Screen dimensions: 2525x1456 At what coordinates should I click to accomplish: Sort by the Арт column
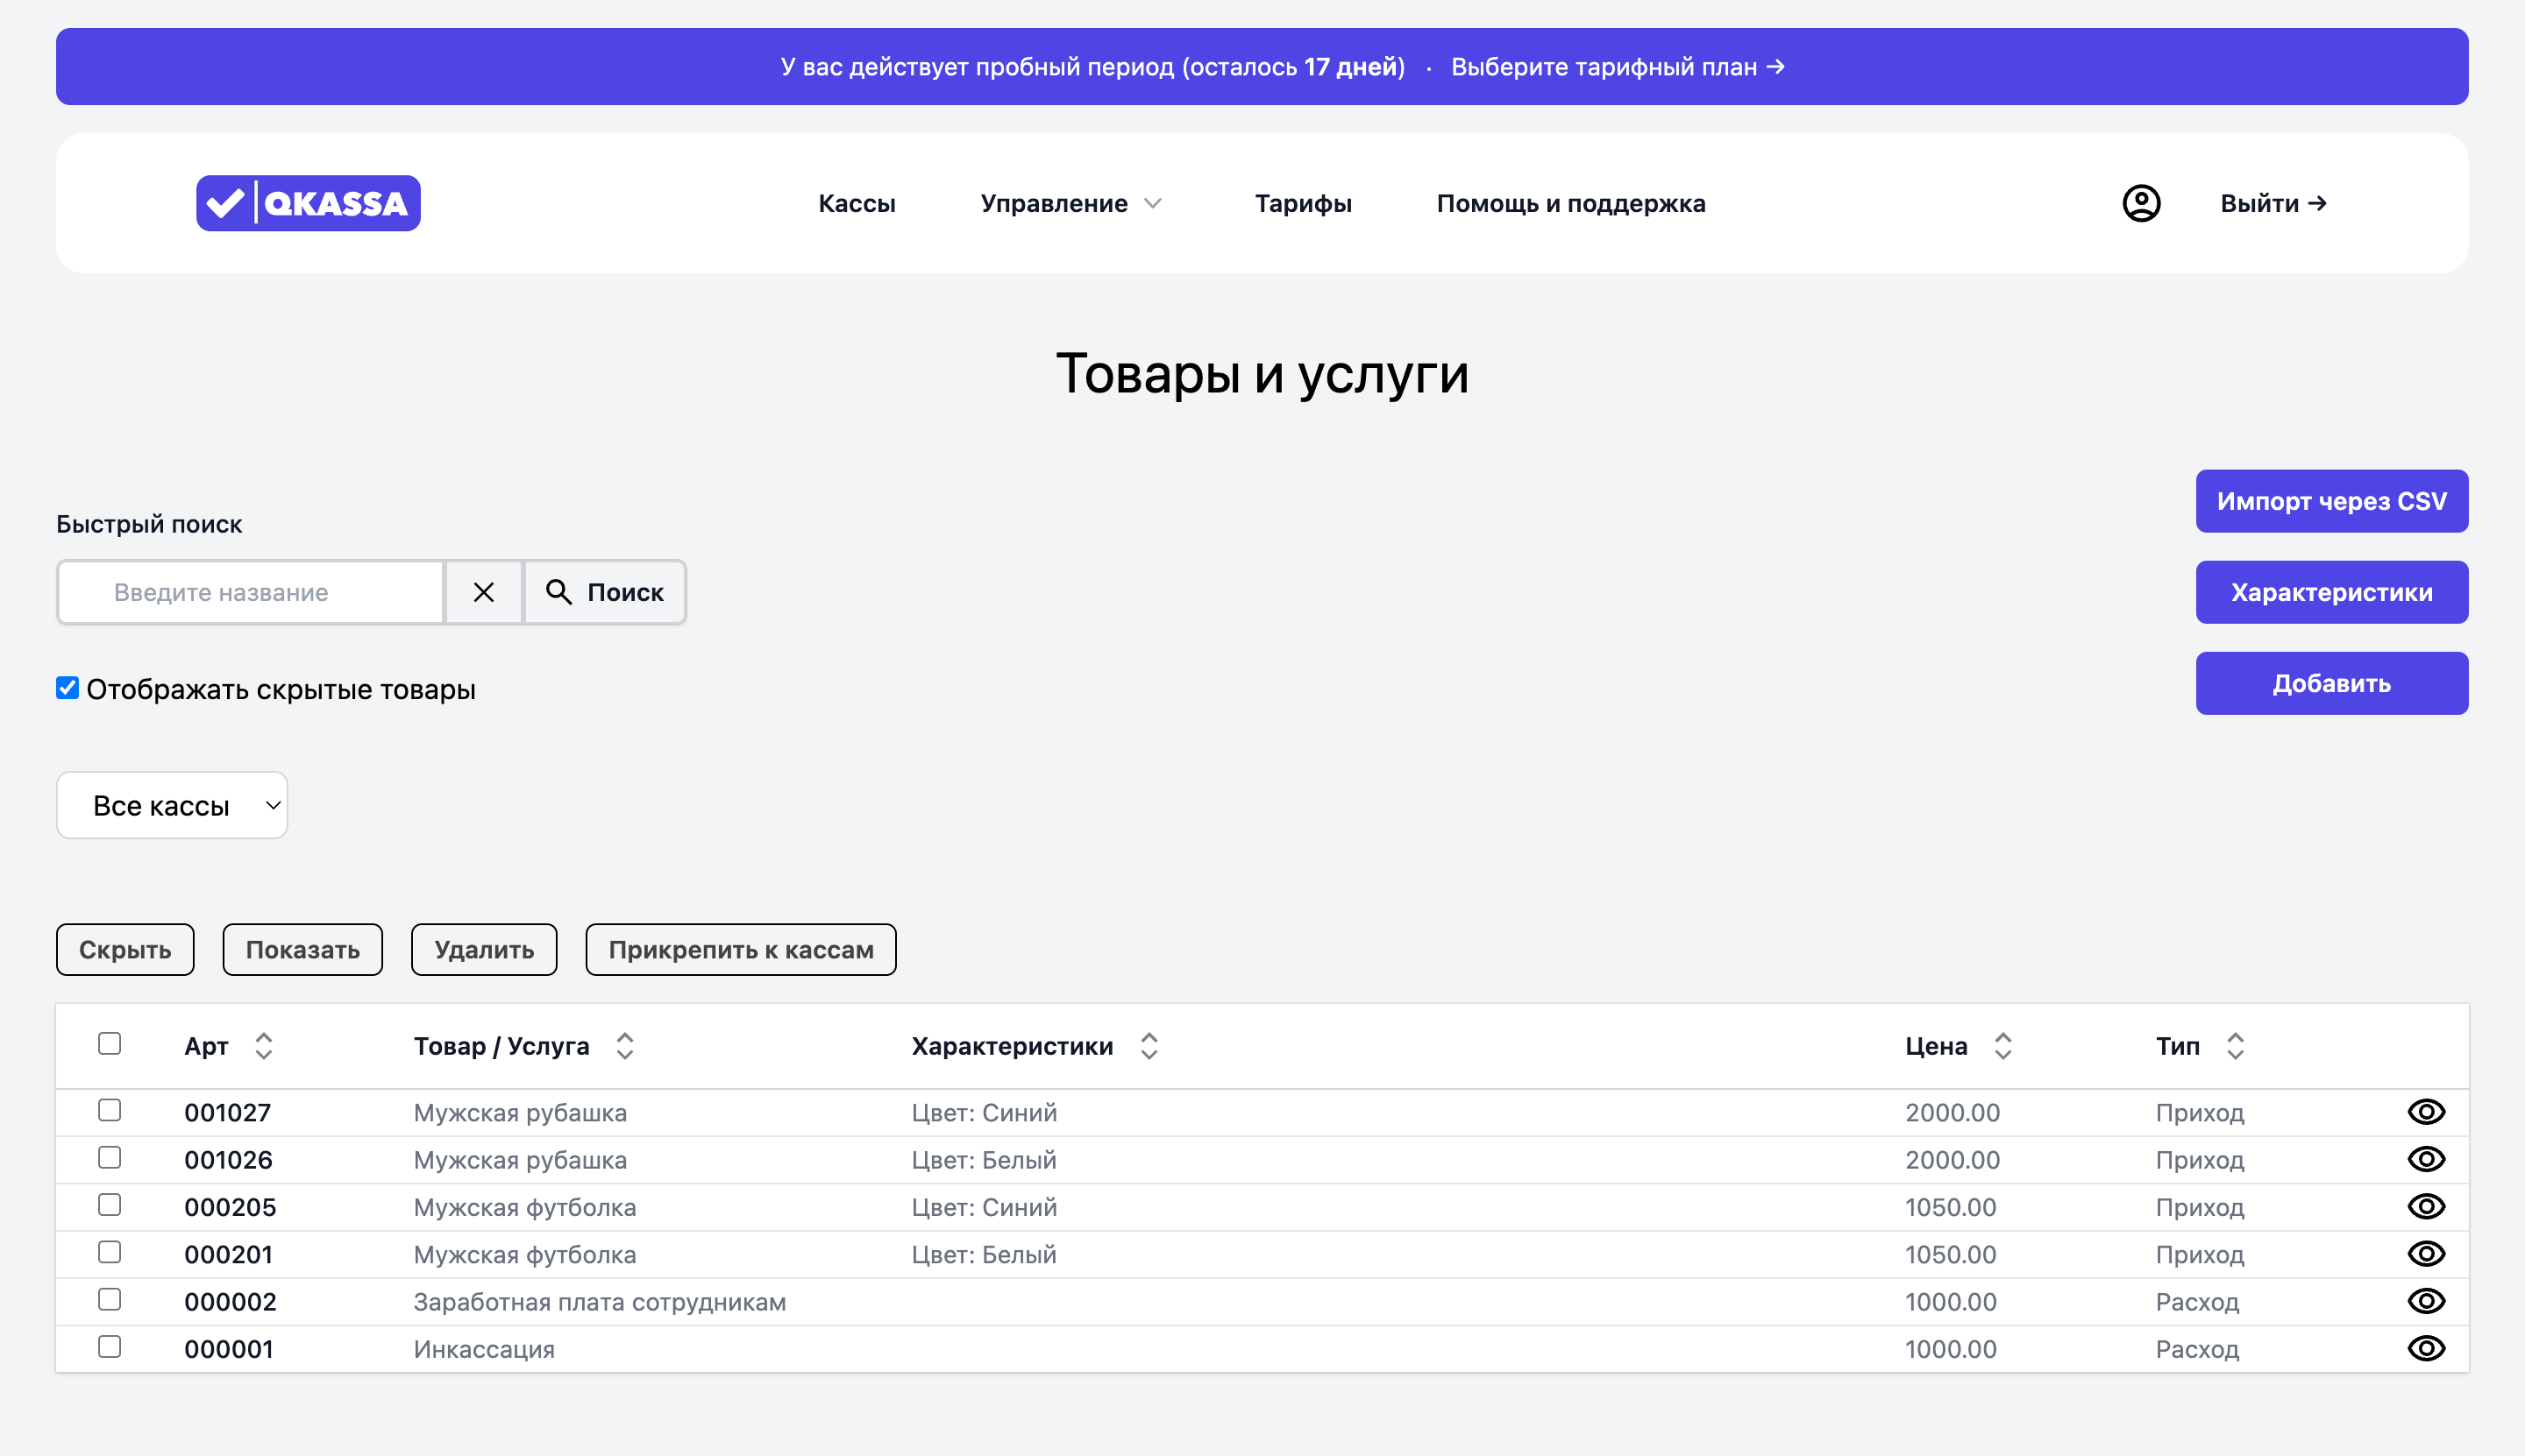pyautogui.click(x=263, y=1046)
